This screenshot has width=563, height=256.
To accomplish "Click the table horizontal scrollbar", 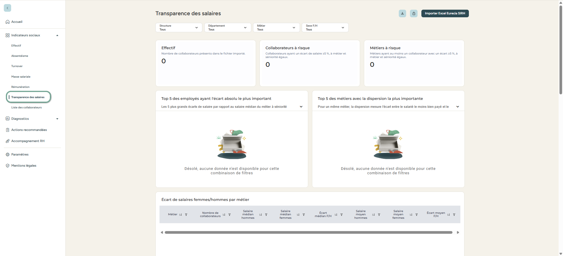I will coord(308,233).
